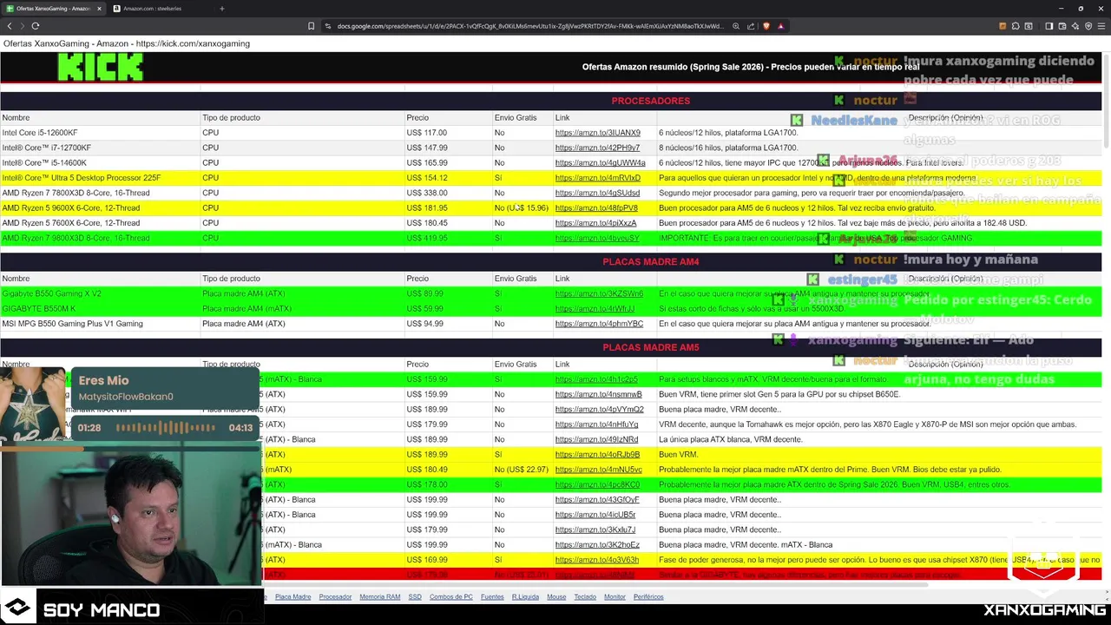This screenshot has height=625, width=1111.
Task: Open the Fuentes sheet tab
Action: (492, 597)
